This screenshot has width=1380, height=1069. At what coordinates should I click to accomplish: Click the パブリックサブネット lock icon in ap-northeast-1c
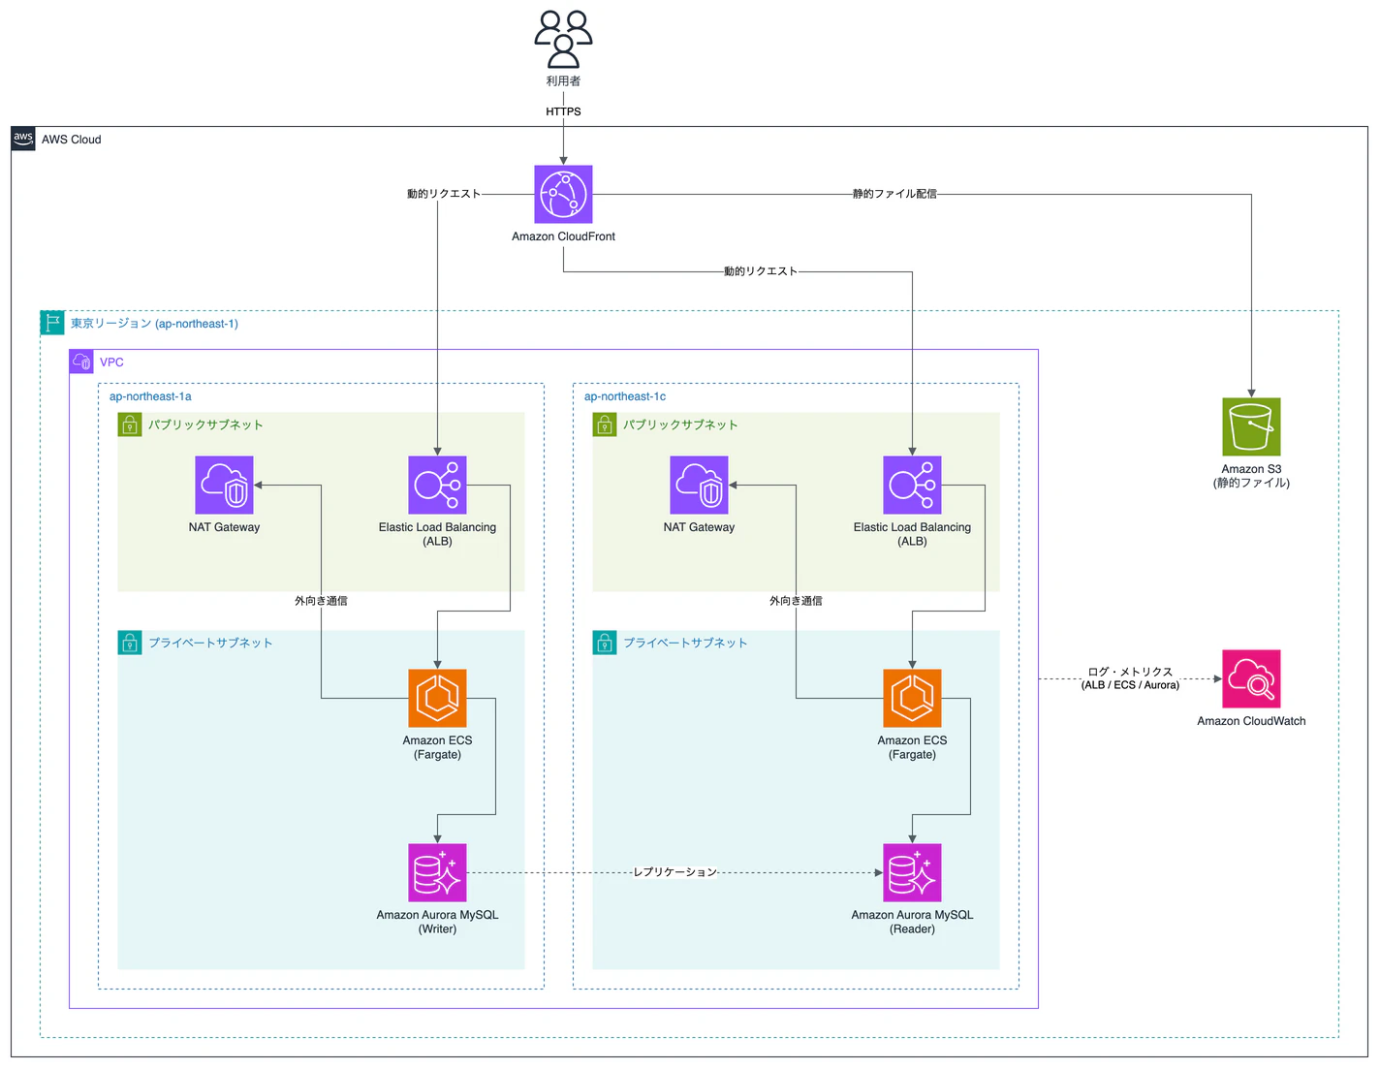pyautogui.click(x=605, y=424)
